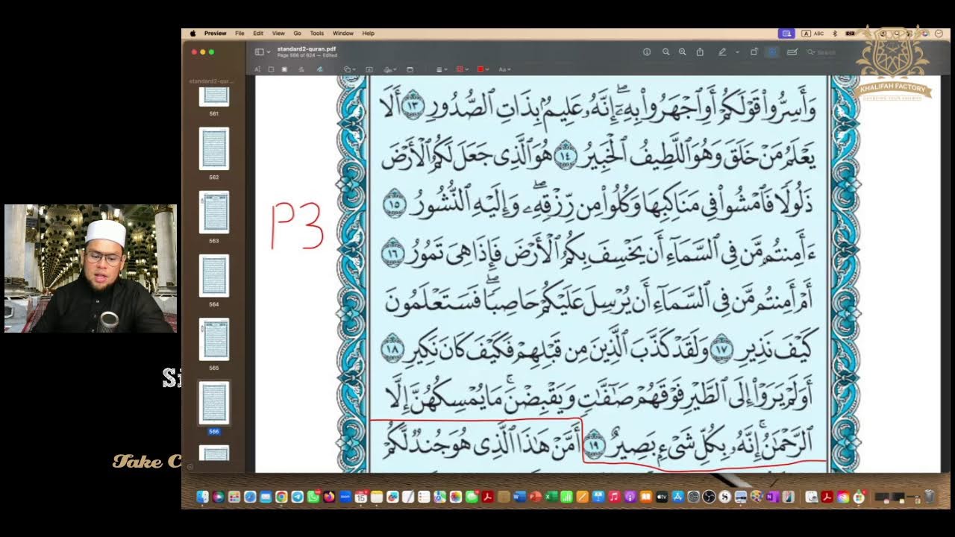
Task: Click the screen sharing purple status icon
Action: click(786, 34)
